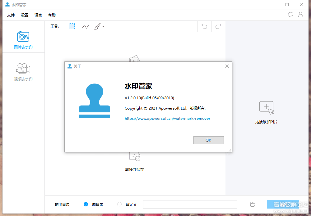Screen dimensions: 311x216
Task: Click the undo arrow icon
Action: click(x=204, y=26)
